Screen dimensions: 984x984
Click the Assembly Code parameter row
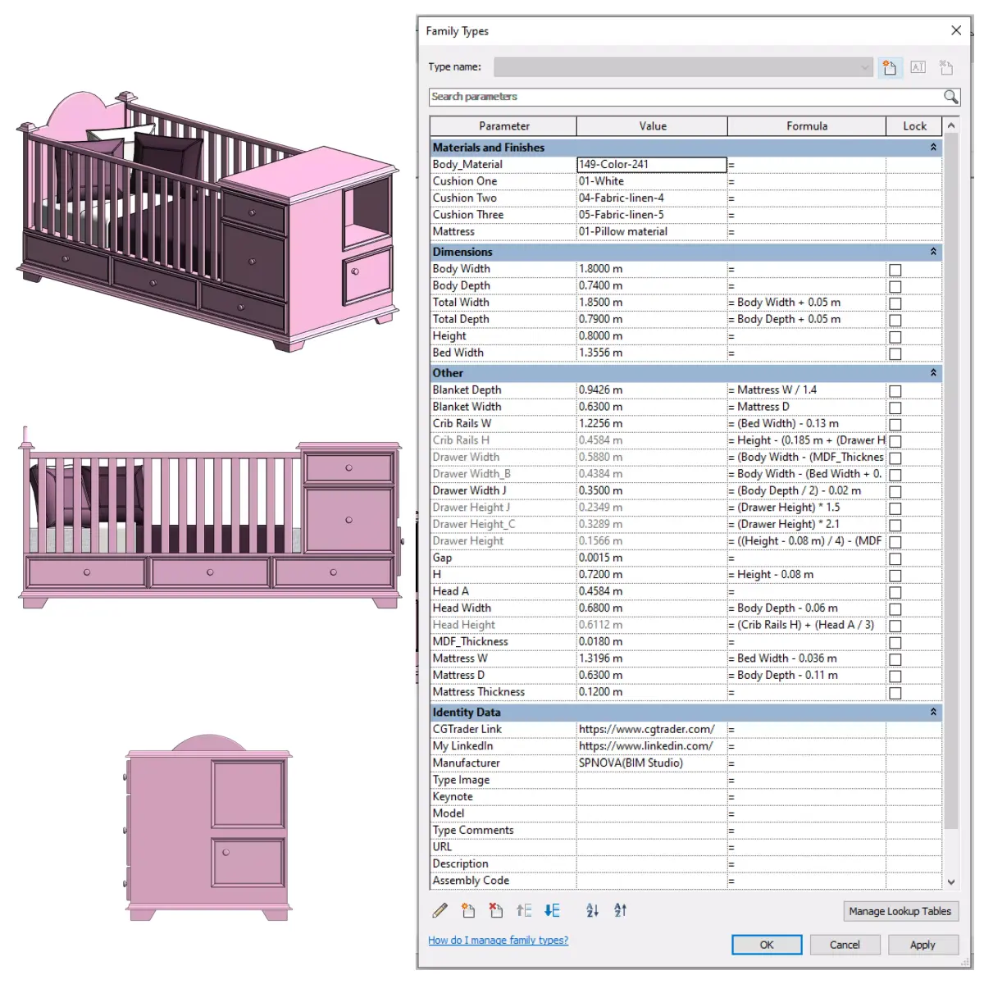(686, 881)
